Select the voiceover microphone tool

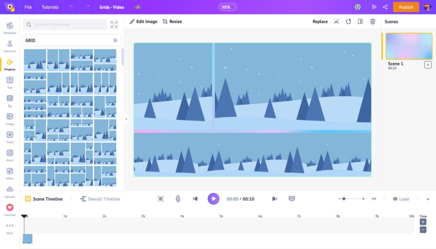(178, 198)
